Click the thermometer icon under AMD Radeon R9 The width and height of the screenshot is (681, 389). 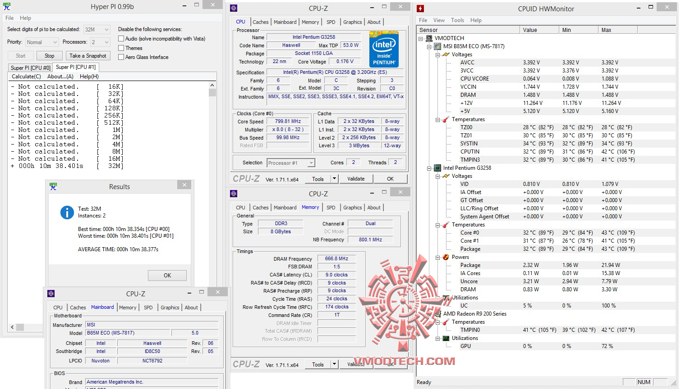[446, 322]
